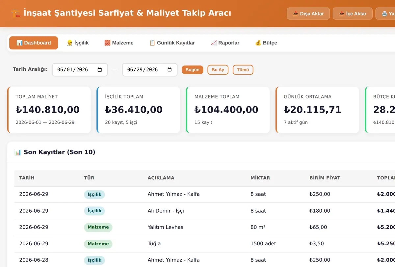Open the Raporlar tab
The width and height of the screenshot is (395, 267).
[225, 43]
